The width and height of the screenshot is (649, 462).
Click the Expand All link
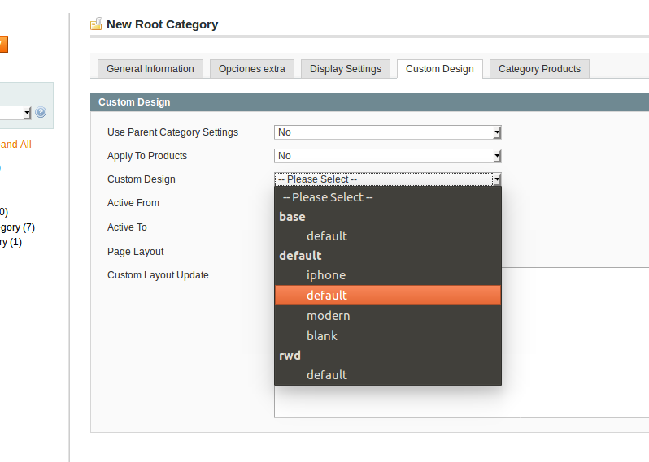coord(15,145)
